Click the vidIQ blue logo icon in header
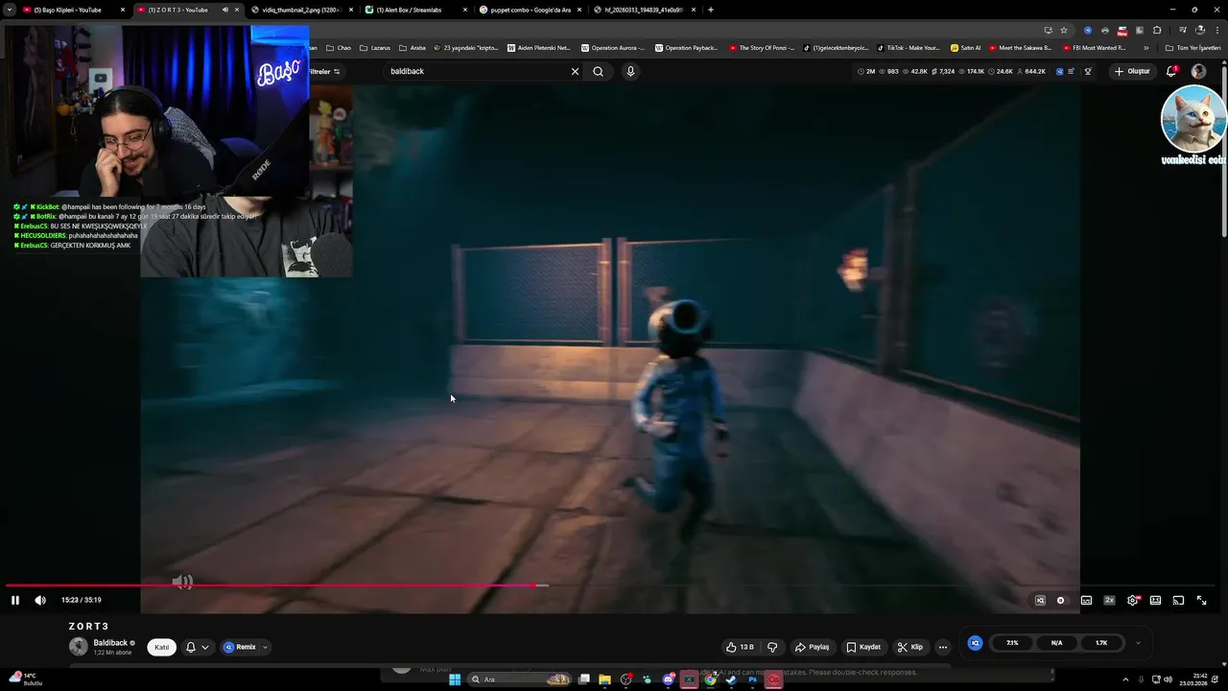 coord(1060,71)
